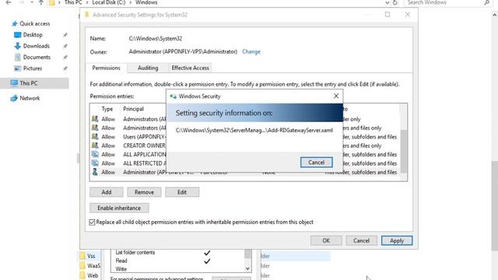Click OK in Advanced Security Settings

tap(326, 240)
